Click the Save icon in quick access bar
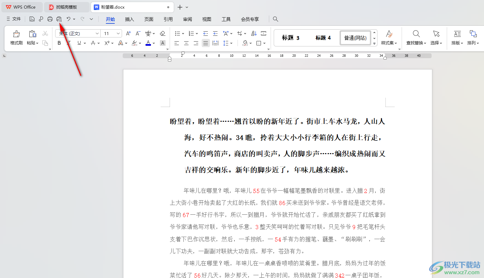484x278 pixels. pos(32,19)
